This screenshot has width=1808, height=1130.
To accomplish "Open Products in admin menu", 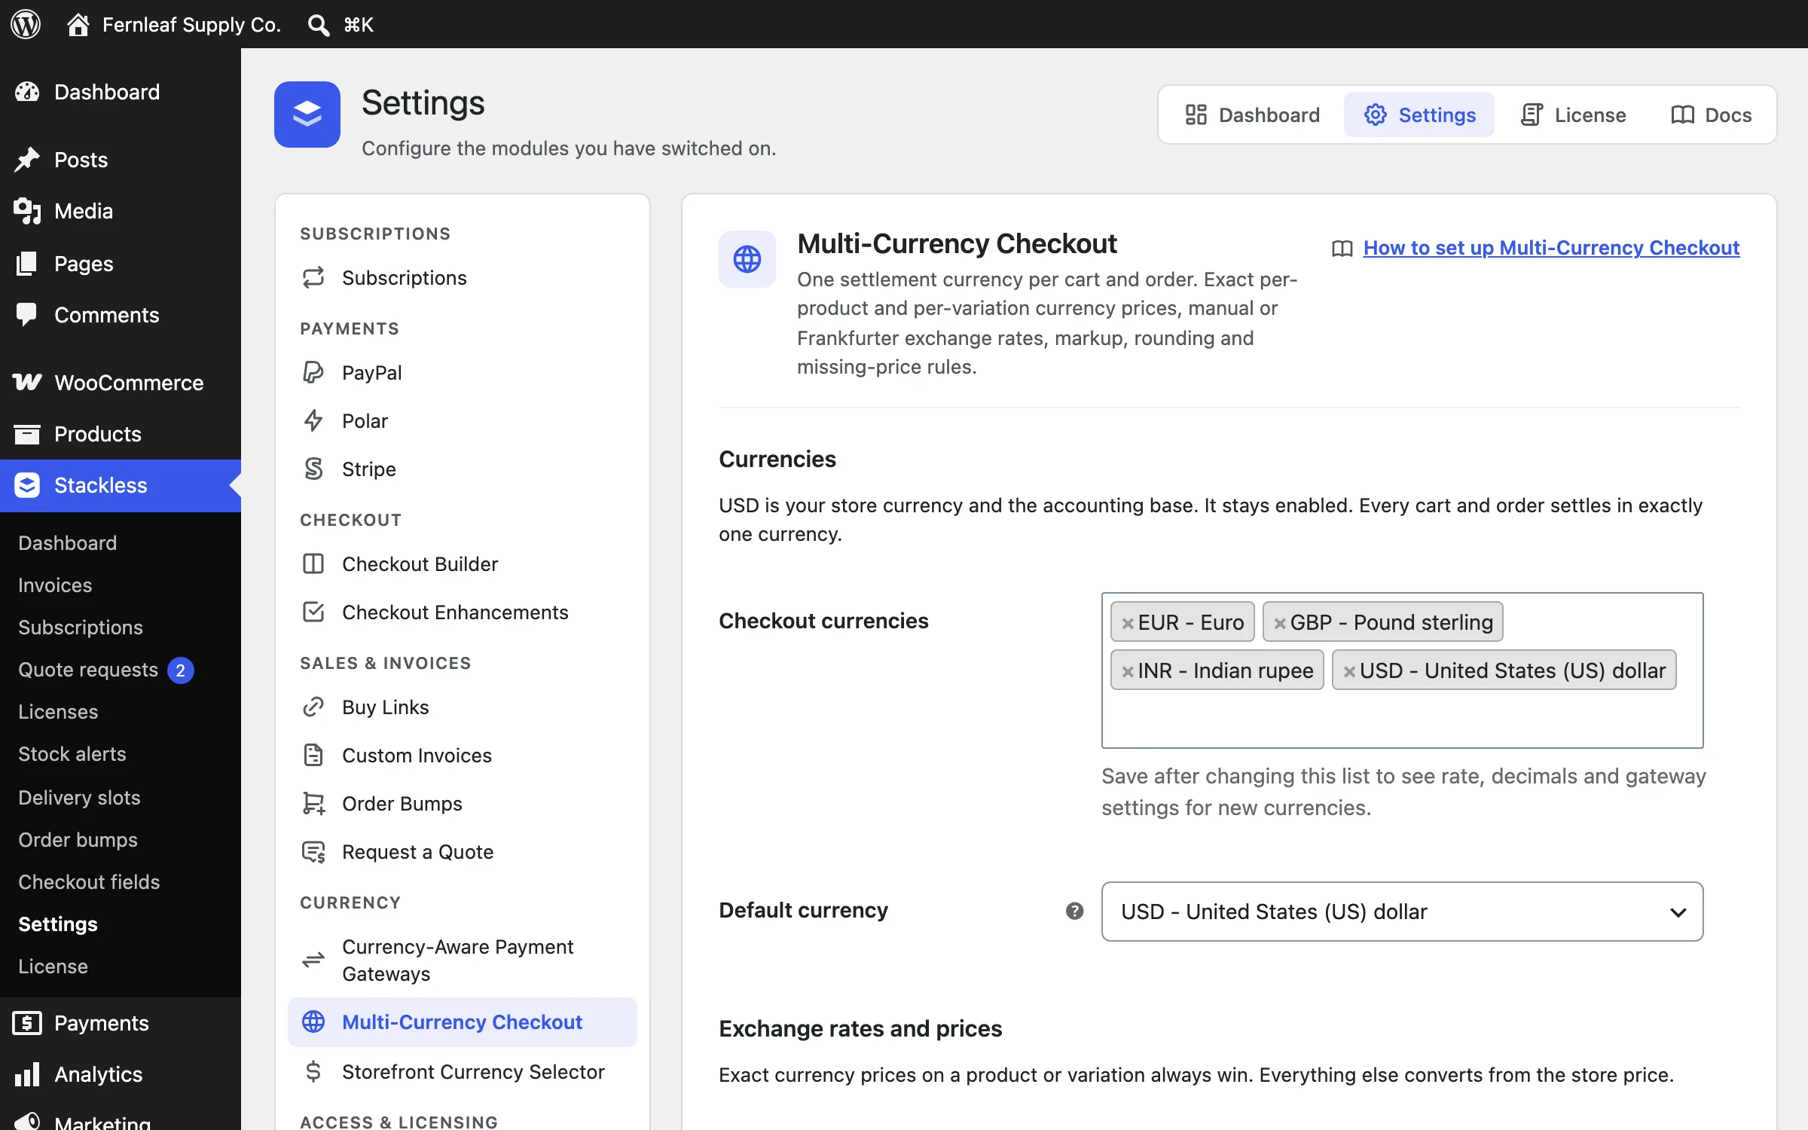I will point(121,434).
